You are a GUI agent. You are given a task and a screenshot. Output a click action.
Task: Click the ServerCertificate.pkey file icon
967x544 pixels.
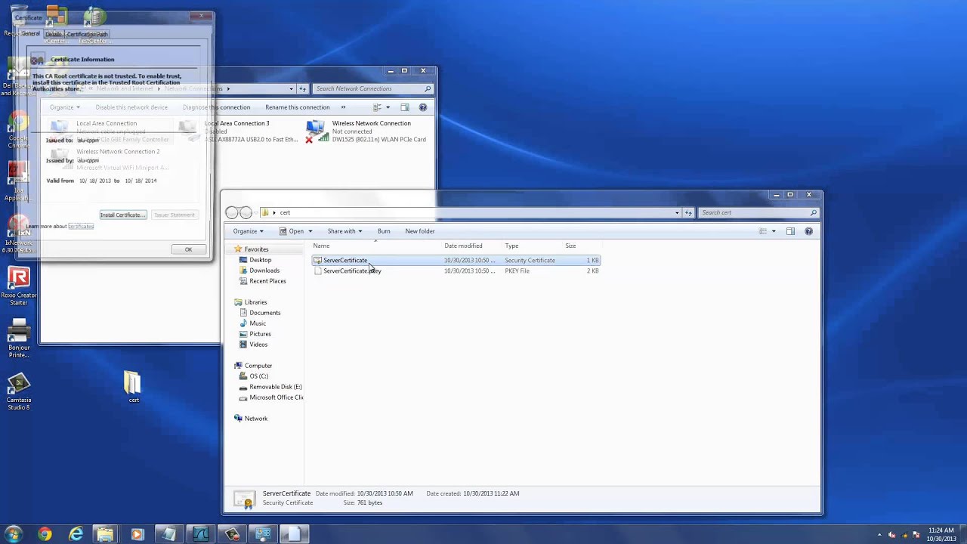pos(317,270)
